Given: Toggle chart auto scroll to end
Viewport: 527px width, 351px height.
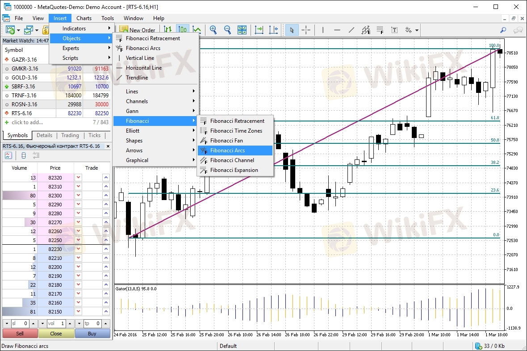Looking at the screenshot, I should click(259, 30).
